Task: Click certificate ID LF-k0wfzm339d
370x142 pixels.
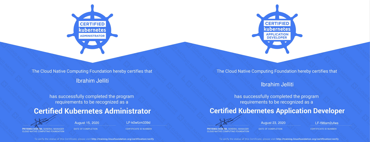Action: (138, 123)
